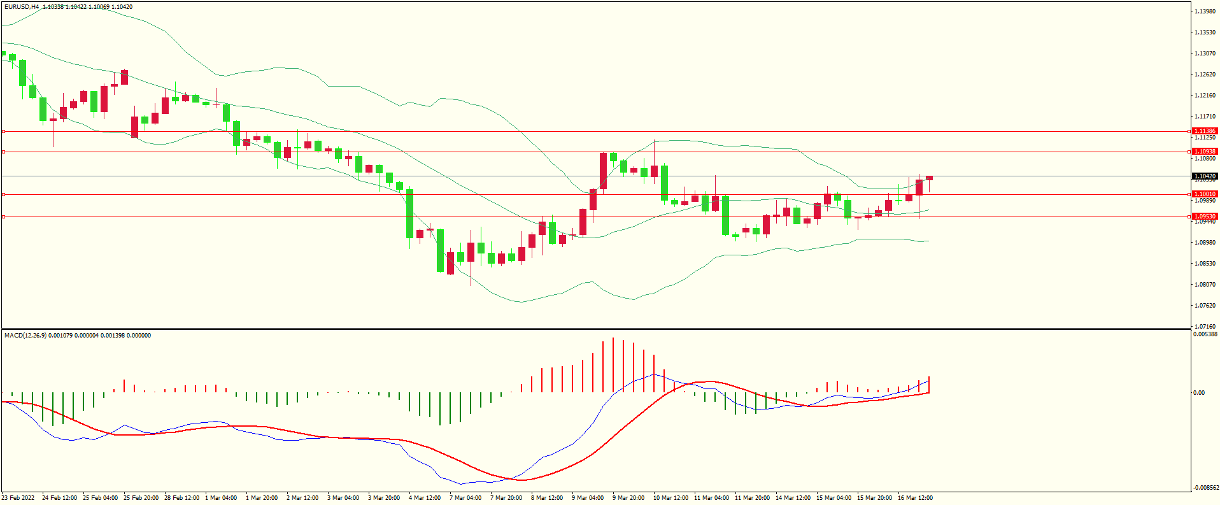Click the 3 Mar 20:00 time label
Viewport: 1220px width, 505px height.
tap(384, 498)
